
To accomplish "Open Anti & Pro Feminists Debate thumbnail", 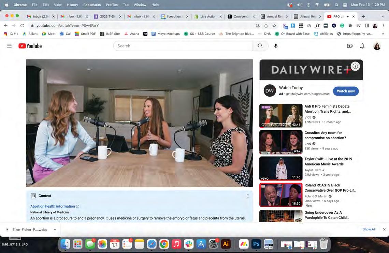I will pyautogui.click(x=281, y=116).
